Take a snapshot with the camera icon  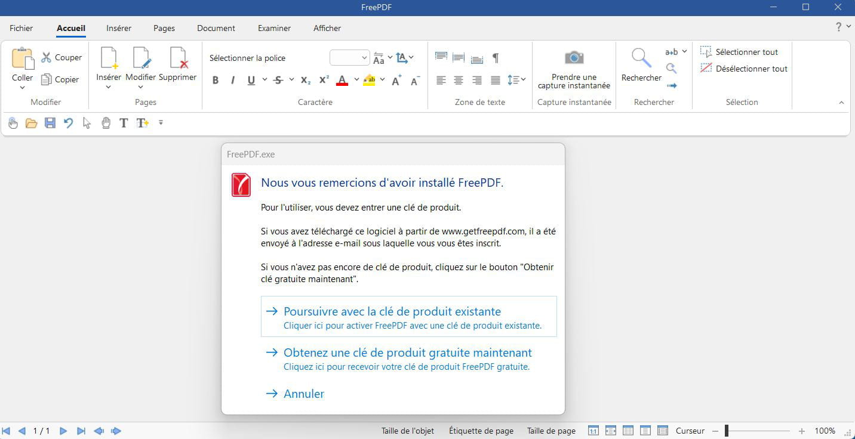574,57
